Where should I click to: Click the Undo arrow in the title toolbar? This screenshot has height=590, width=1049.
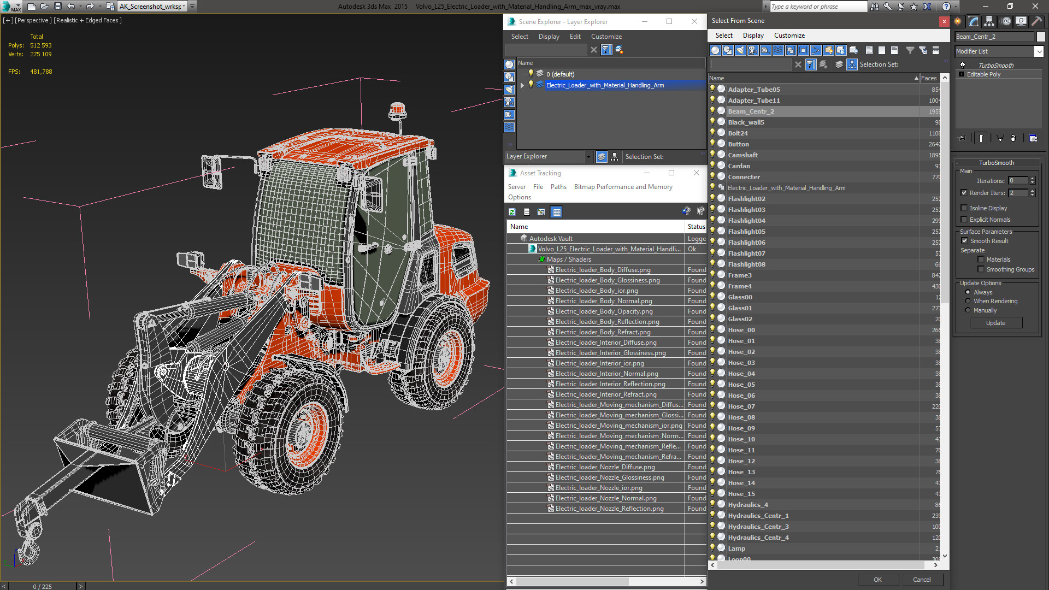(x=70, y=7)
